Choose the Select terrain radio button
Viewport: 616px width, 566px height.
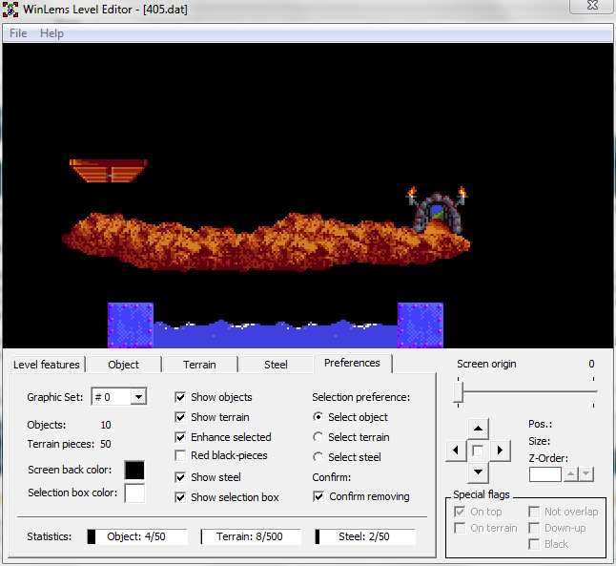click(318, 437)
